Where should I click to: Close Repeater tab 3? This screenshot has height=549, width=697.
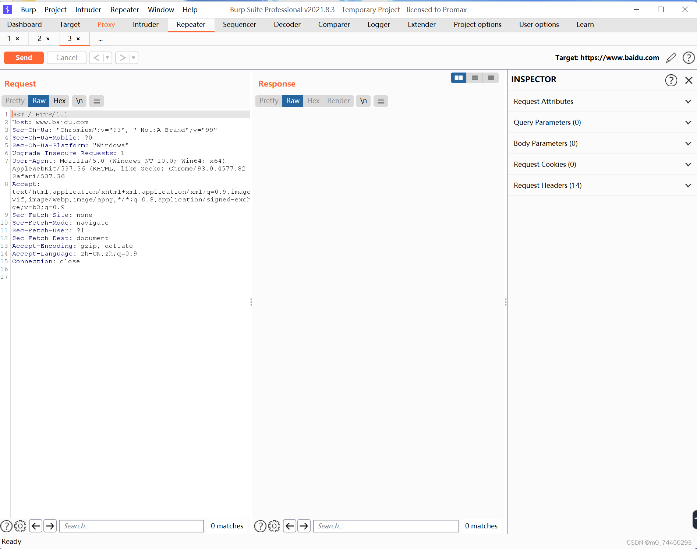tap(78, 39)
